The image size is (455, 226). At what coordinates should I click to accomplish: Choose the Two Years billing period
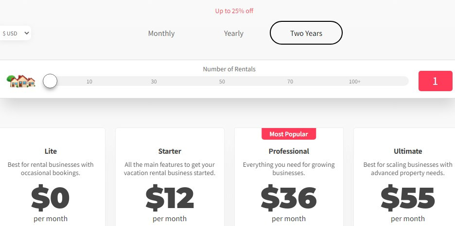tap(306, 33)
